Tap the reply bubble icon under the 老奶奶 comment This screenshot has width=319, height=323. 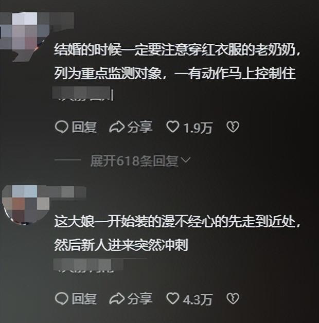click(61, 127)
